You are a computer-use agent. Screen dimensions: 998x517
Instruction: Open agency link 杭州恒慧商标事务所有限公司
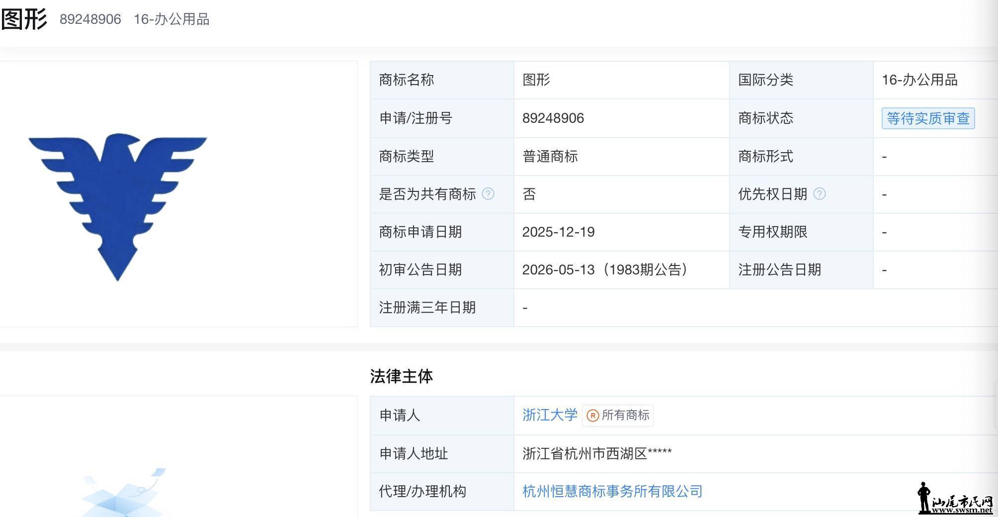tap(612, 491)
